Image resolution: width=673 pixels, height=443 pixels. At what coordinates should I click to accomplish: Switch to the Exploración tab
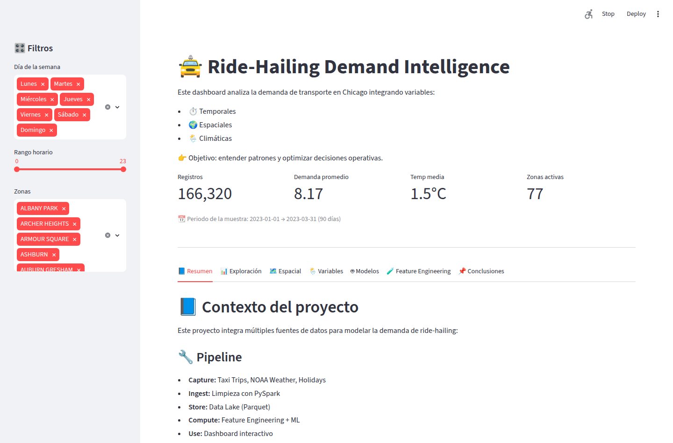[x=241, y=271]
